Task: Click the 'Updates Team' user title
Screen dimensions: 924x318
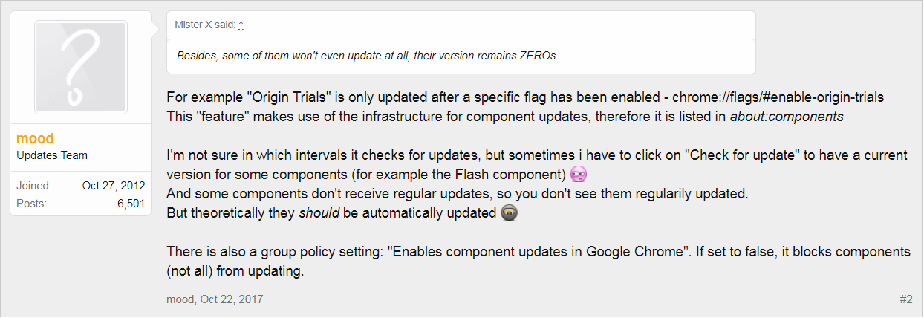Action: point(52,155)
